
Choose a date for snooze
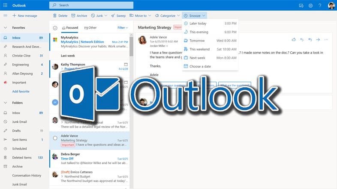click(210, 66)
